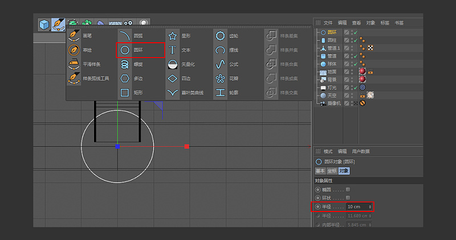
Task: Click the red material sphere on 地面
Action: (362, 71)
